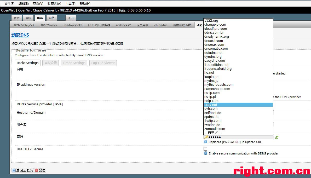Select ovh.com entry

click(238, 109)
